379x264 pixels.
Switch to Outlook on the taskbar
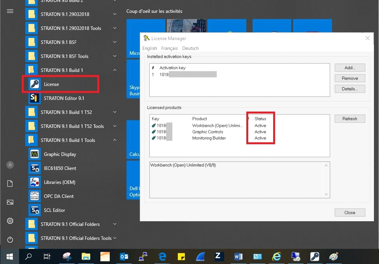pos(124,257)
